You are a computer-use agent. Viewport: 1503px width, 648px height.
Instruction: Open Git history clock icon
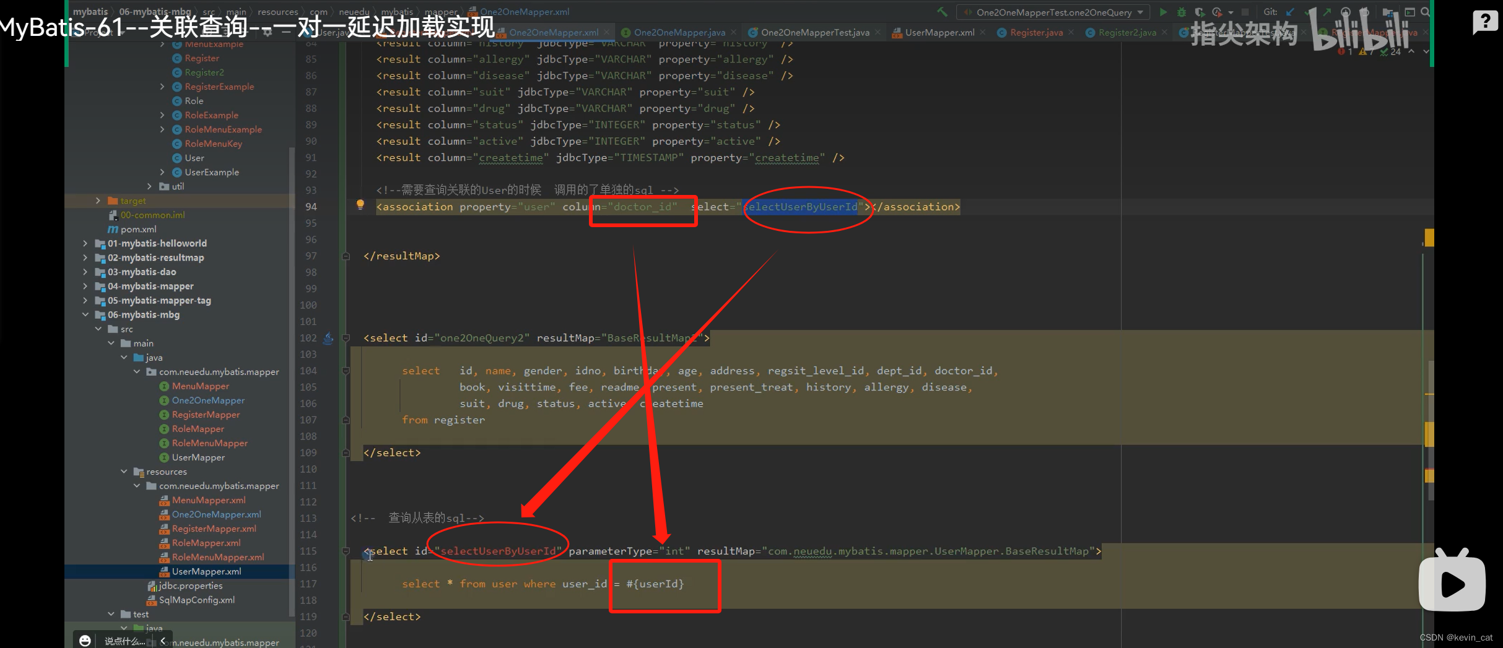(x=1345, y=12)
